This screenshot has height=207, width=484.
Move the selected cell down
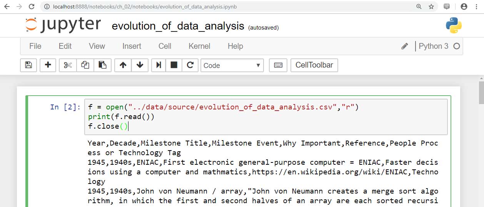tap(140, 65)
